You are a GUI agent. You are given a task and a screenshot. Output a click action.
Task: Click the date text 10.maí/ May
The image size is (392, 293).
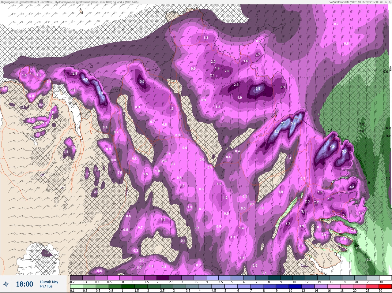click(49, 282)
